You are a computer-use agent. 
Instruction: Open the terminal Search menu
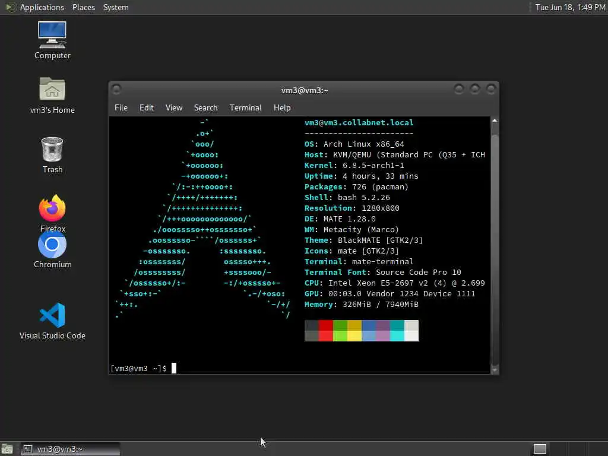pyautogui.click(x=205, y=108)
